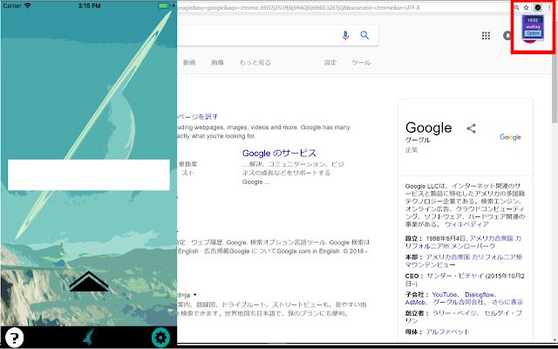Open the グーグル合同会社 link
558x349 pixels.
459,302
